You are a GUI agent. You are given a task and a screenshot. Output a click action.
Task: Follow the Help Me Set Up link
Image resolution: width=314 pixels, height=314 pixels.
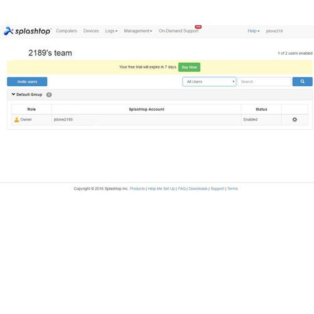[161, 189]
